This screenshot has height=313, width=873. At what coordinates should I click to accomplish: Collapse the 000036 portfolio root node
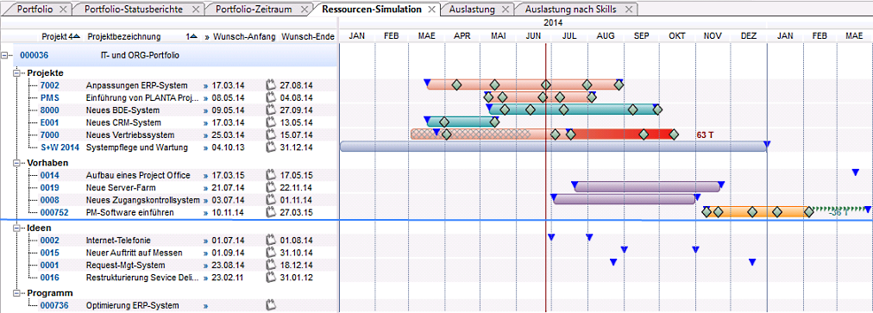[x=5, y=55]
